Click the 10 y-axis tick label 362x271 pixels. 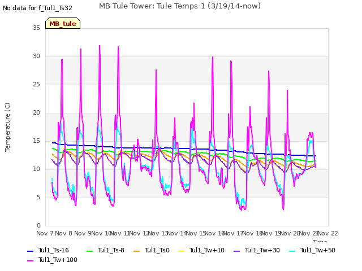(36, 169)
